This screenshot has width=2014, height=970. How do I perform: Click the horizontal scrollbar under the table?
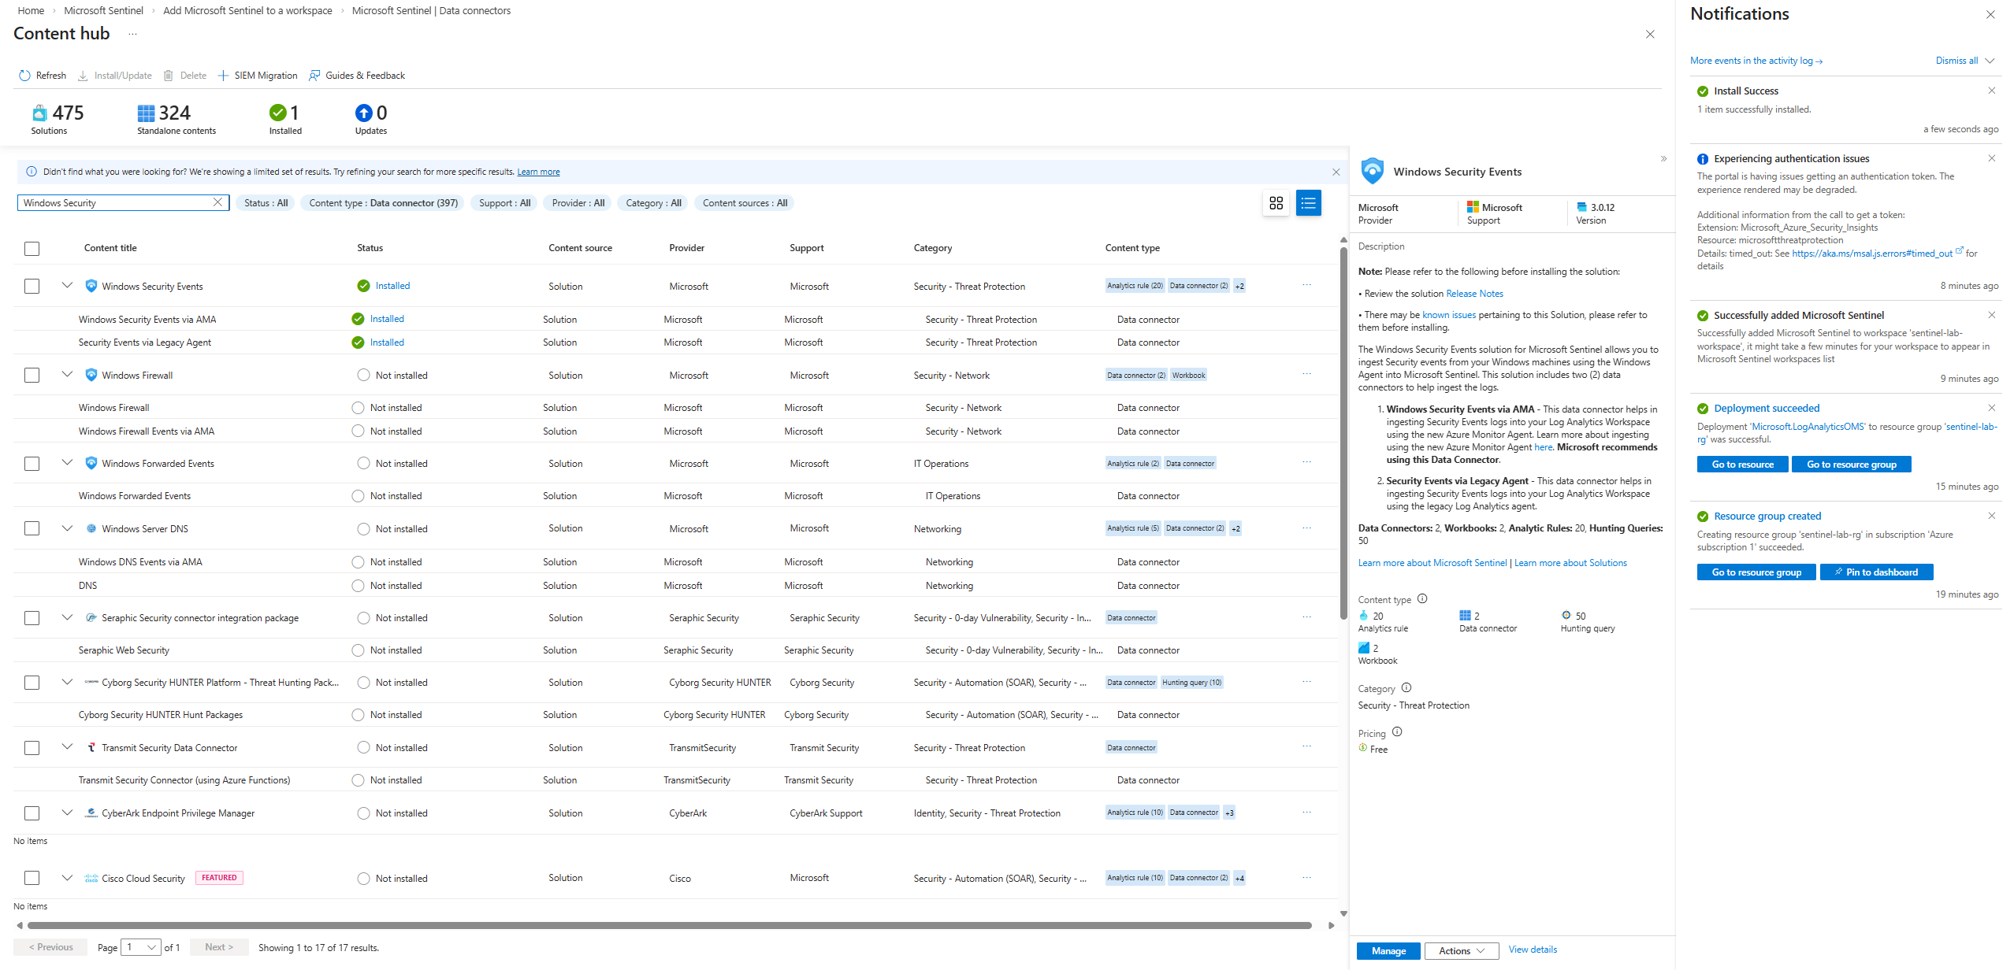[670, 925]
